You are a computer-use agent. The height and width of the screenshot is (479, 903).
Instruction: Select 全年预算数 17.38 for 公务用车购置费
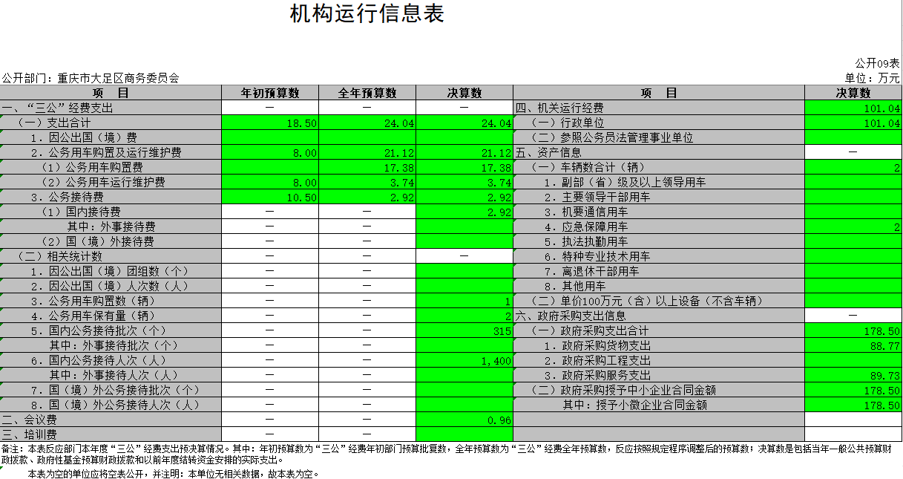367,167
